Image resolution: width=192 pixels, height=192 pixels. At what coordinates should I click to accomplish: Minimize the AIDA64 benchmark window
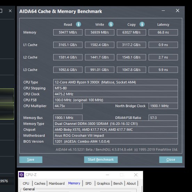163,11
